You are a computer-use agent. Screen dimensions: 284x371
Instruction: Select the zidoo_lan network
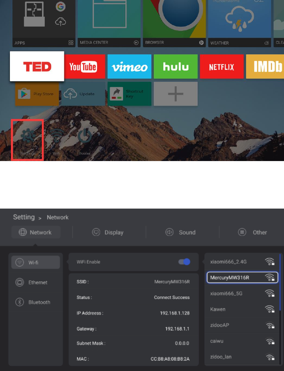click(x=242, y=357)
